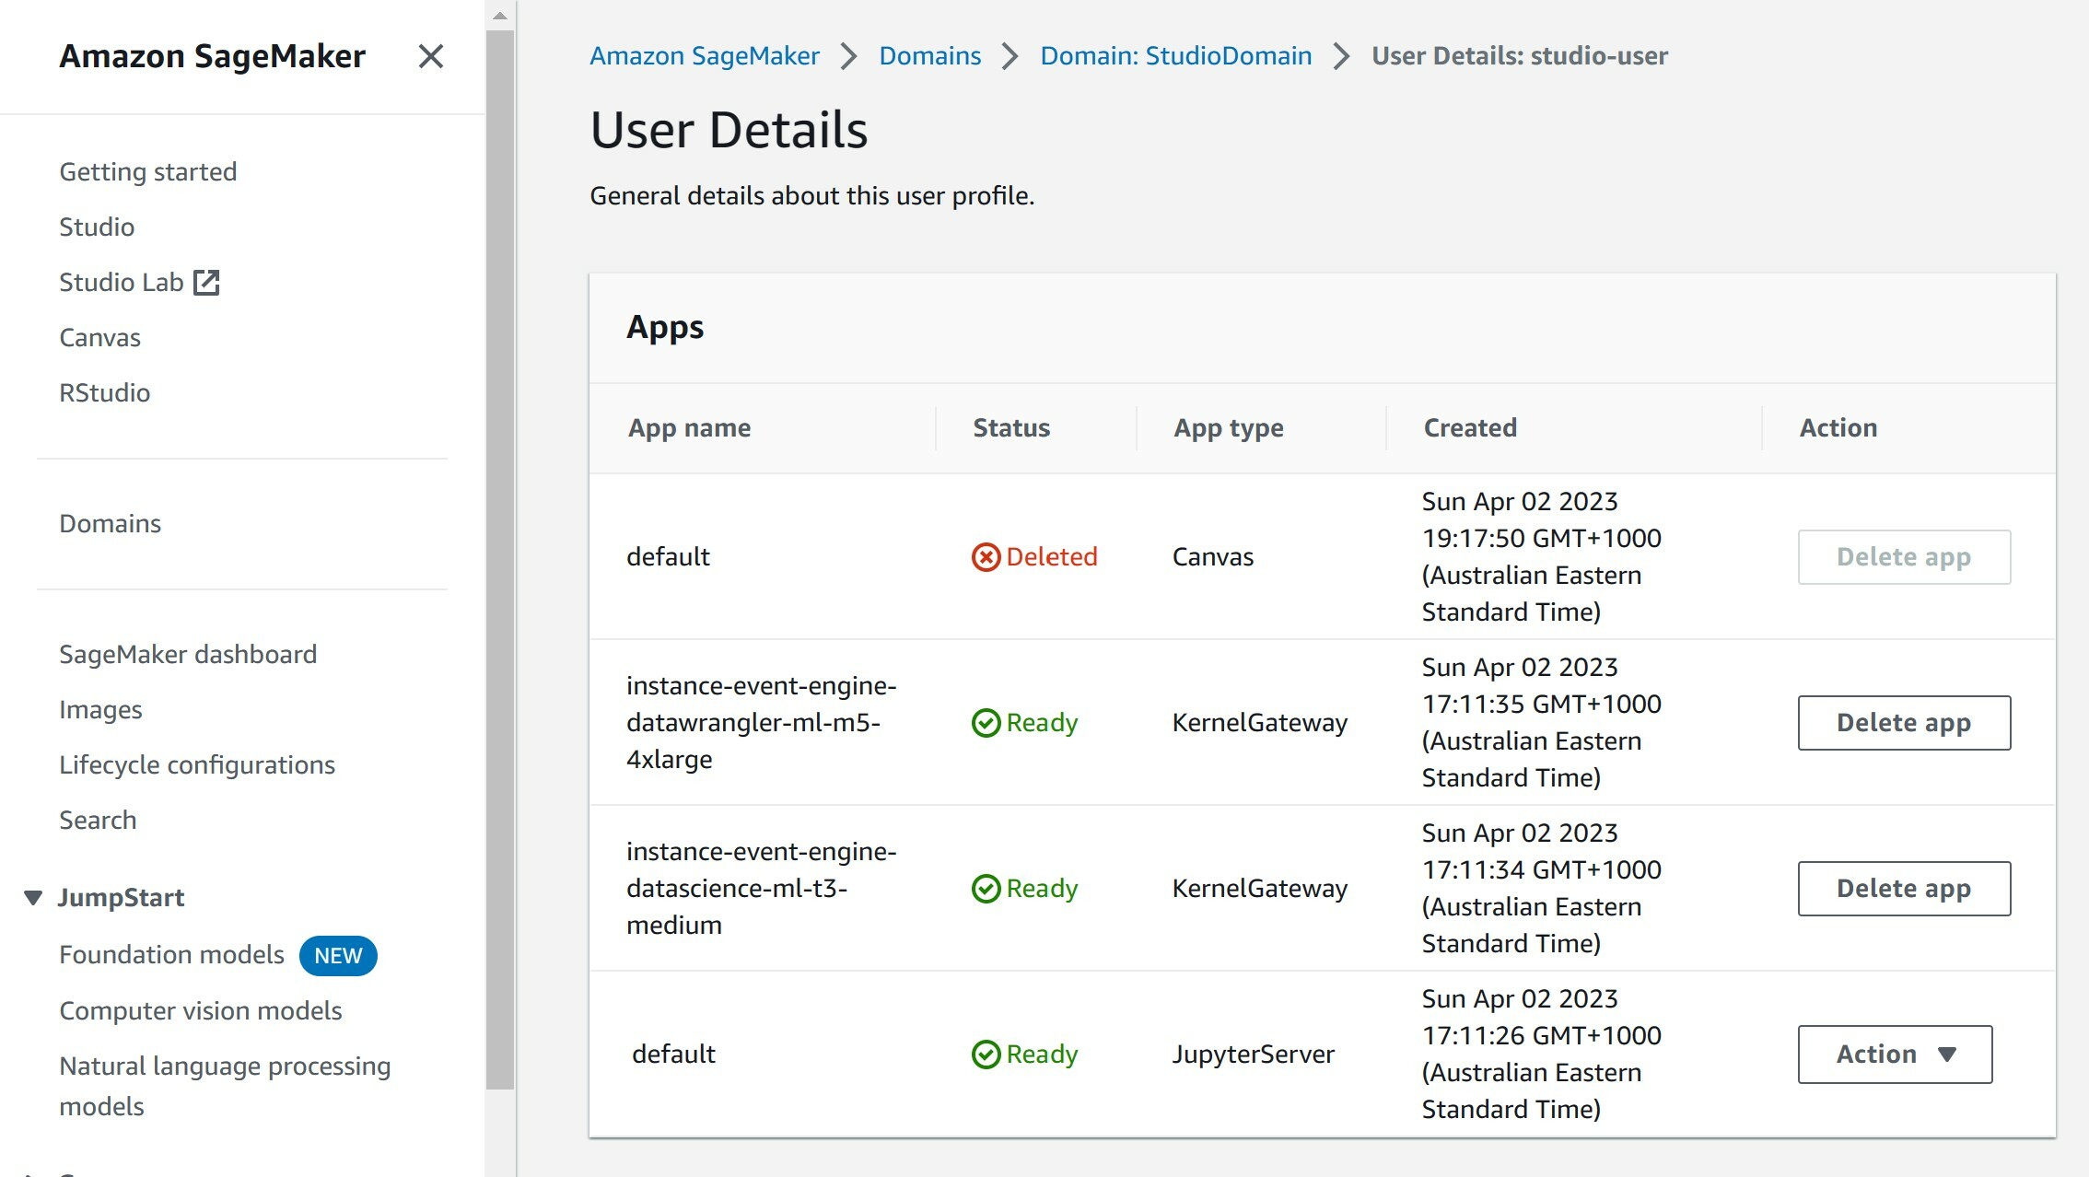Open Domains in the sidebar menu
The width and height of the screenshot is (2089, 1177).
[110, 524]
